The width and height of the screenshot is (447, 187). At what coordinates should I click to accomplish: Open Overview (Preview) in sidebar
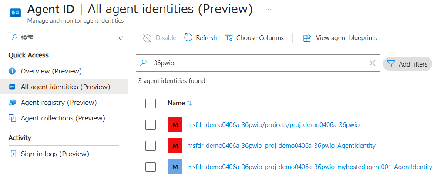tap(51, 71)
